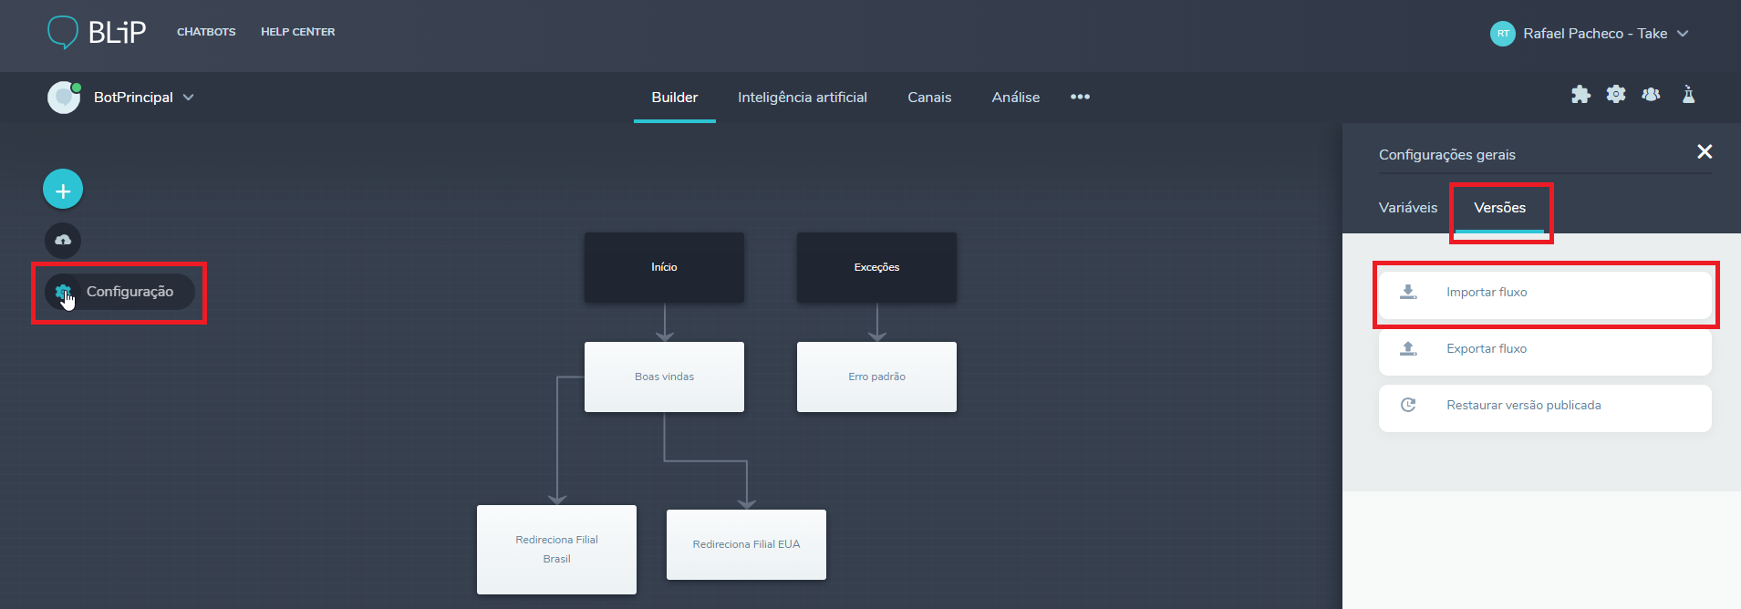Open the Rafael Pacheco account menu
Viewport: 1741px width, 609px height.
point(1589,34)
